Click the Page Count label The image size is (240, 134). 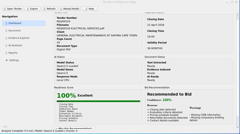[x=64, y=39]
